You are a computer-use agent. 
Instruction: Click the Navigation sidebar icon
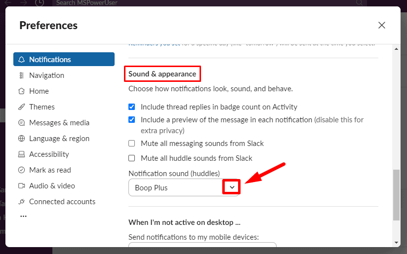click(21, 75)
